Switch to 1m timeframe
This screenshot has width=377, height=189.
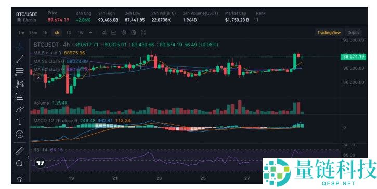pos(21,33)
